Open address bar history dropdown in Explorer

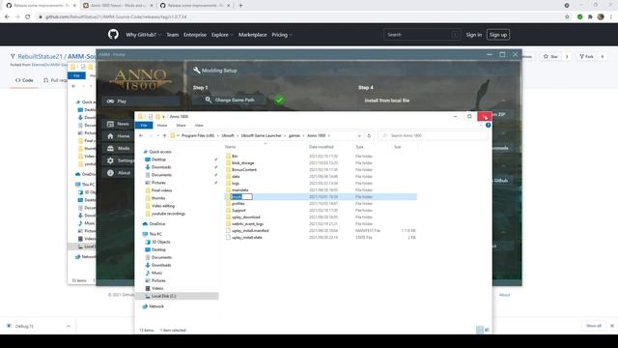(x=359, y=135)
